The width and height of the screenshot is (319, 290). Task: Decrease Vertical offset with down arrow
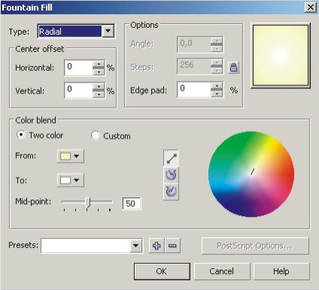[x=99, y=94]
